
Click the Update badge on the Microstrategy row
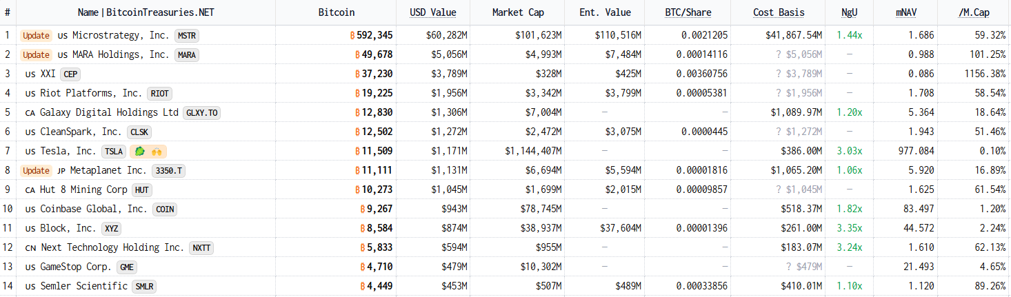coord(36,35)
